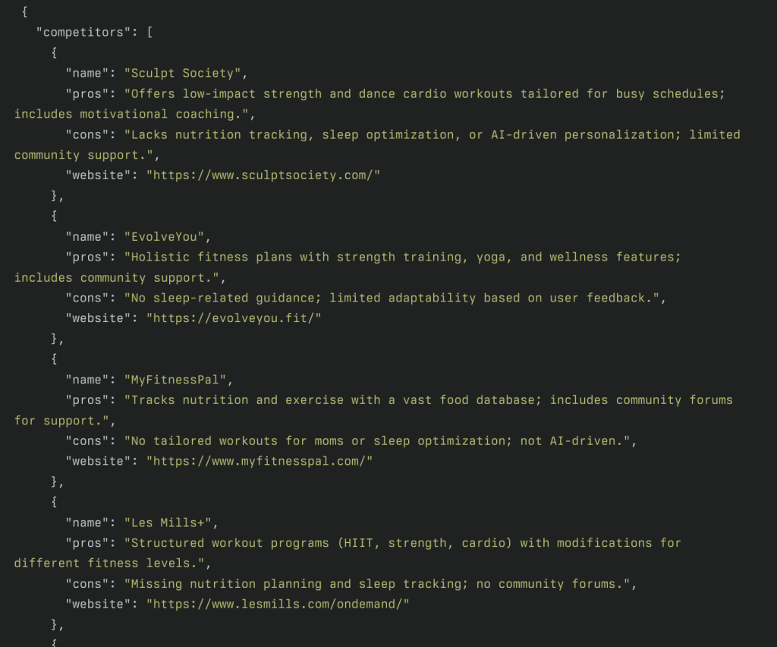Image resolution: width=777 pixels, height=647 pixels.
Task: Click Sculpt Society's "pros" key
Action: point(87,94)
